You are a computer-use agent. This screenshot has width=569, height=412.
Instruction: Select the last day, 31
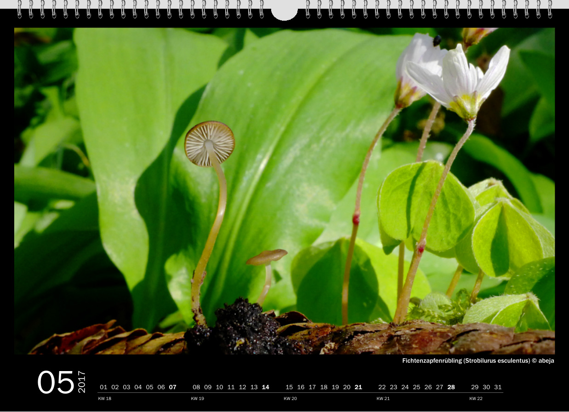(x=498, y=387)
